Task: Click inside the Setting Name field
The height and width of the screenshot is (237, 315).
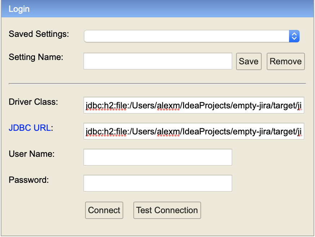Action: (x=157, y=61)
